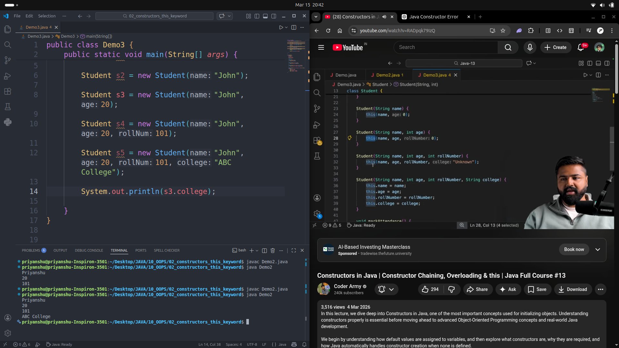Open the subscription notification bell dropdown
Image resolution: width=619 pixels, height=348 pixels.
pyautogui.click(x=386, y=289)
